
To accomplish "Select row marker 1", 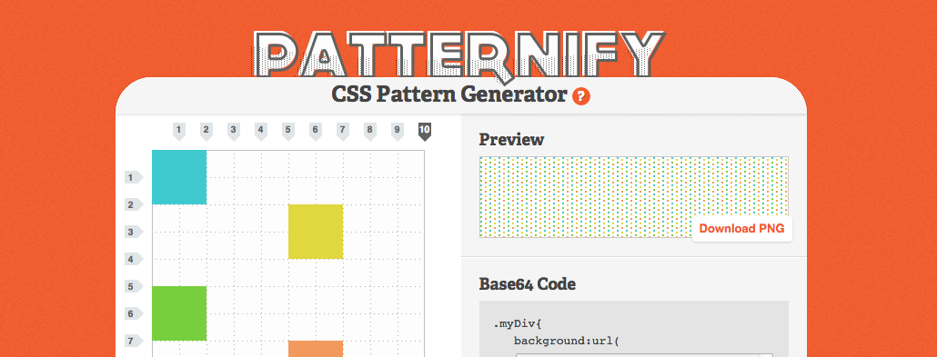I will 134,177.
